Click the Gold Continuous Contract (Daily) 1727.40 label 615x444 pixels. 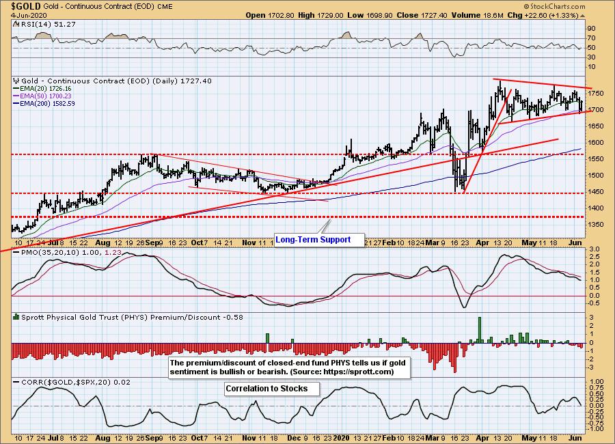(116, 81)
